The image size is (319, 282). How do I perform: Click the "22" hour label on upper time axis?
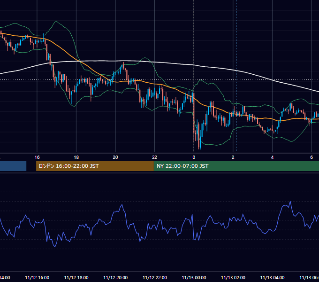[x=155, y=157]
